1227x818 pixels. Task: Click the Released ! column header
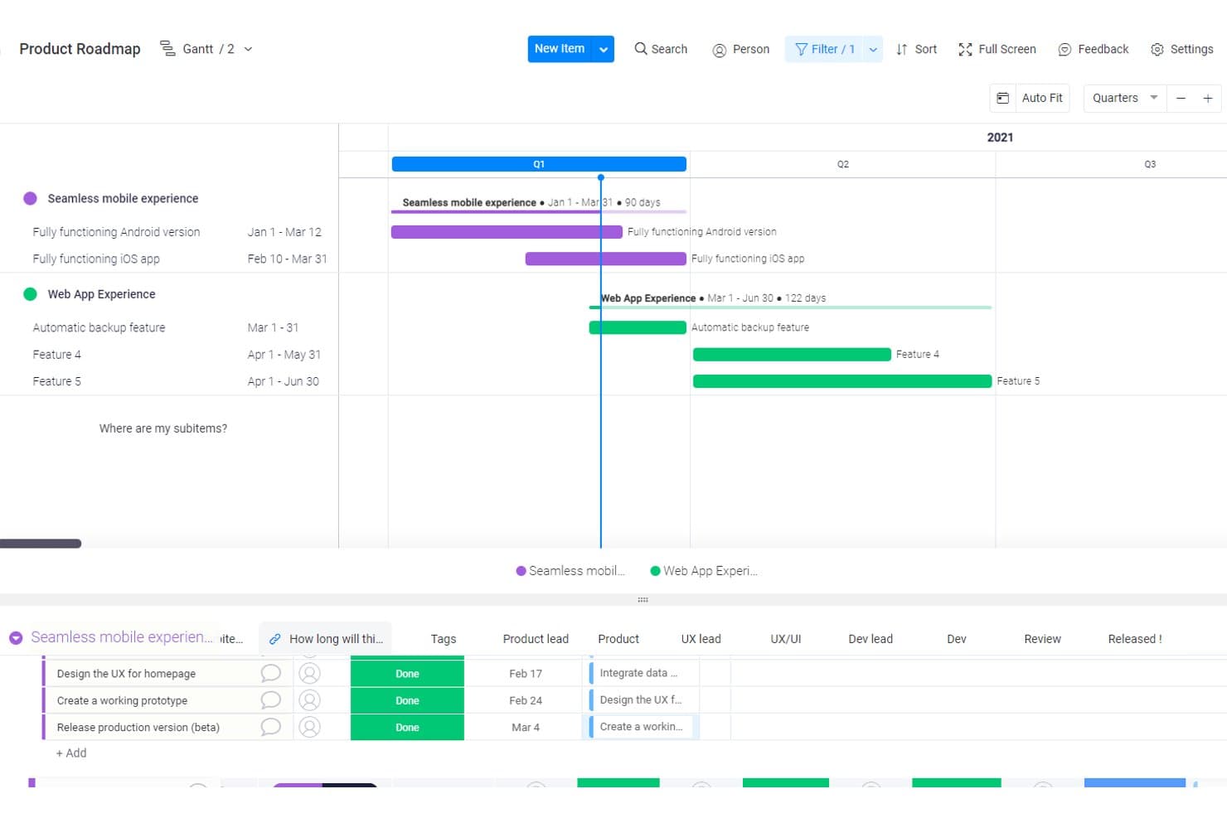coord(1135,639)
